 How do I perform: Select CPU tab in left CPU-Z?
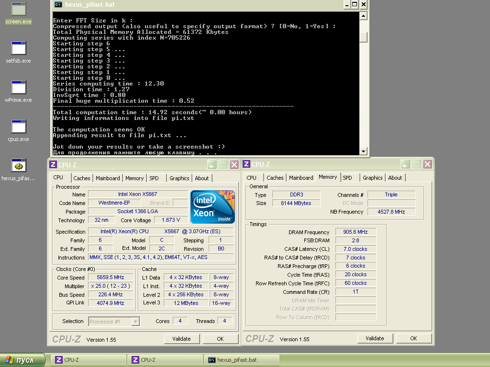(58, 177)
